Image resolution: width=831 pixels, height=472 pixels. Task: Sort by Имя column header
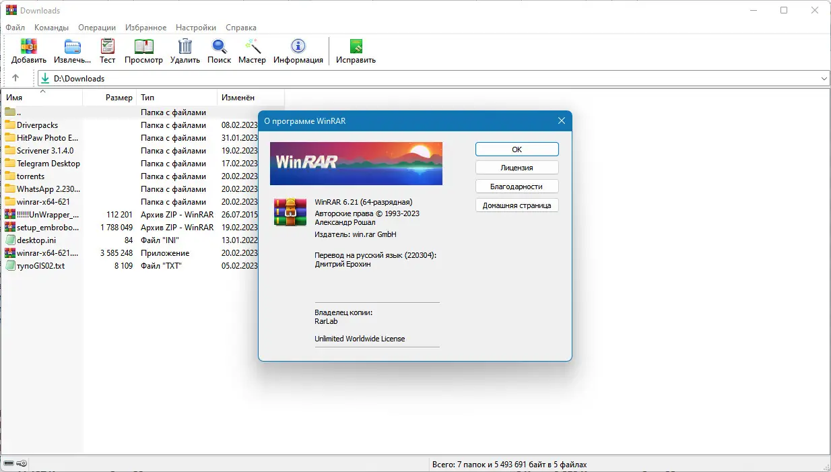42,98
